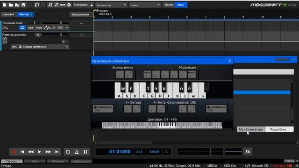This screenshot has height=168, width=299.
Task: Click the Remorse Code track instrument image
Action: pyautogui.click(x=5, y=28)
